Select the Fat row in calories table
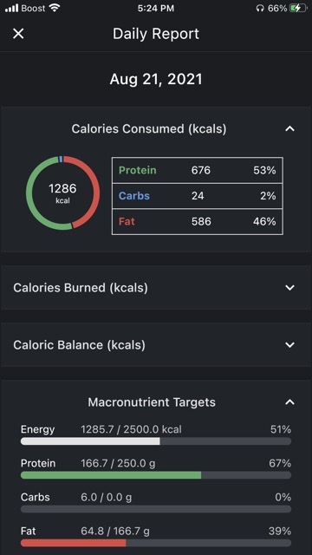Image resolution: width=312 pixels, height=555 pixels. 198,222
